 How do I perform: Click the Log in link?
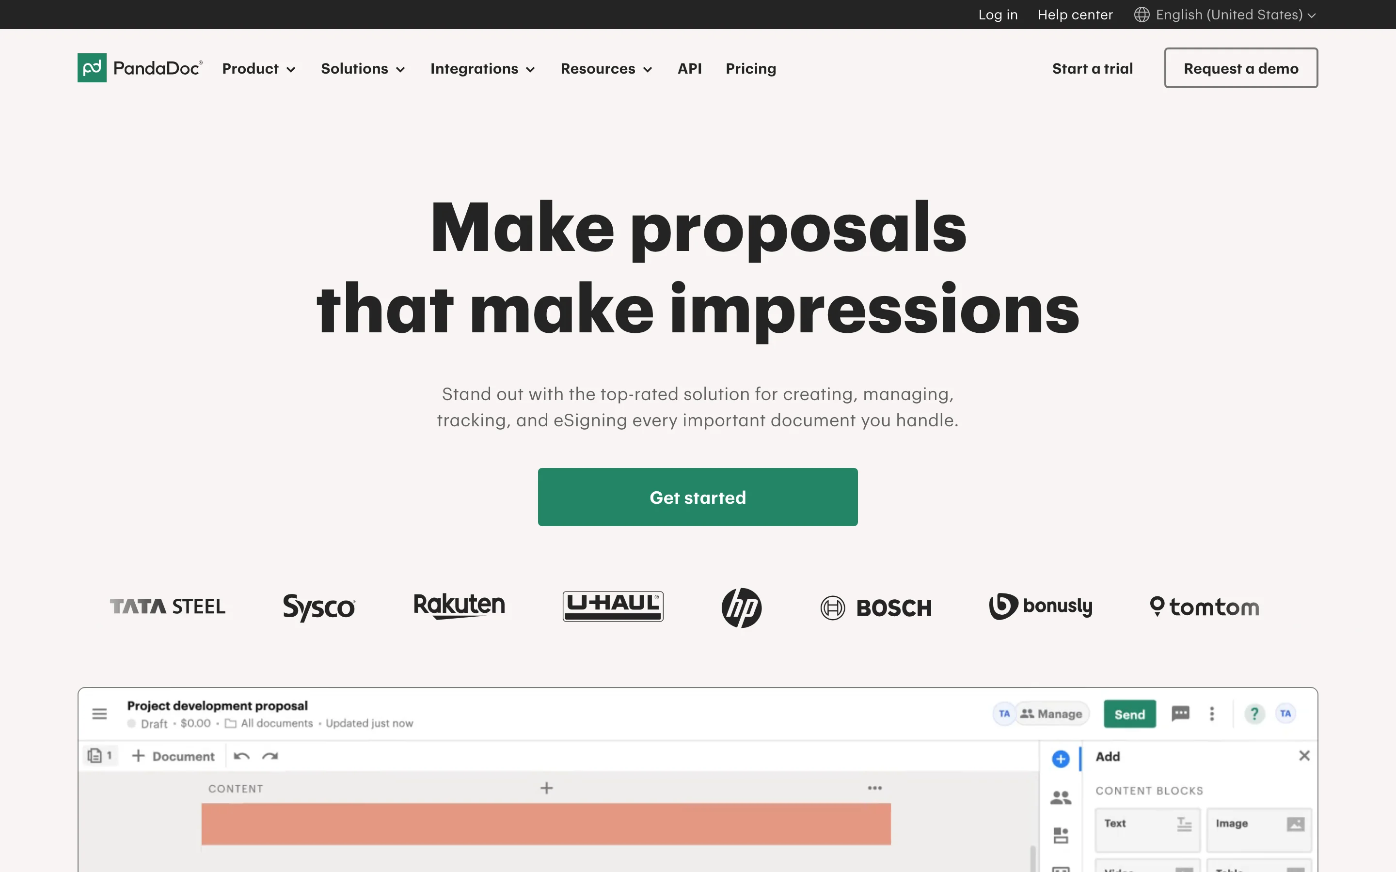(x=998, y=15)
